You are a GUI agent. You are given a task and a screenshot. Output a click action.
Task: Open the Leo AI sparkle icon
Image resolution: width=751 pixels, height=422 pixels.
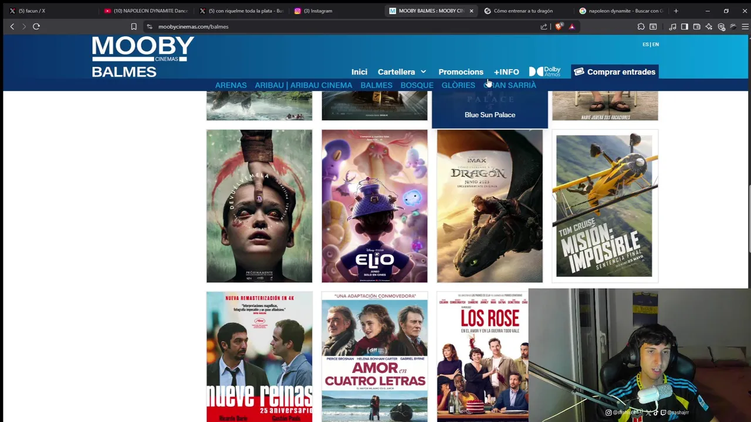[709, 26]
